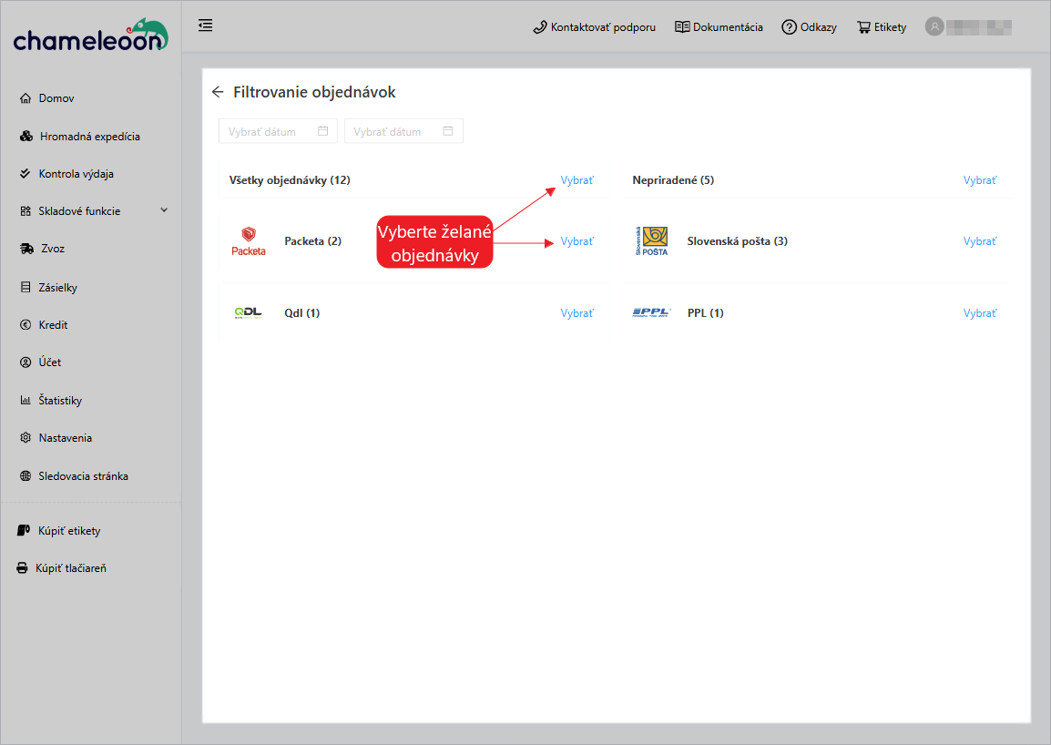Click Vybrať for Nepriradené orders
The width and height of the screenshot is (1051, 745).
tap(980, 180)
